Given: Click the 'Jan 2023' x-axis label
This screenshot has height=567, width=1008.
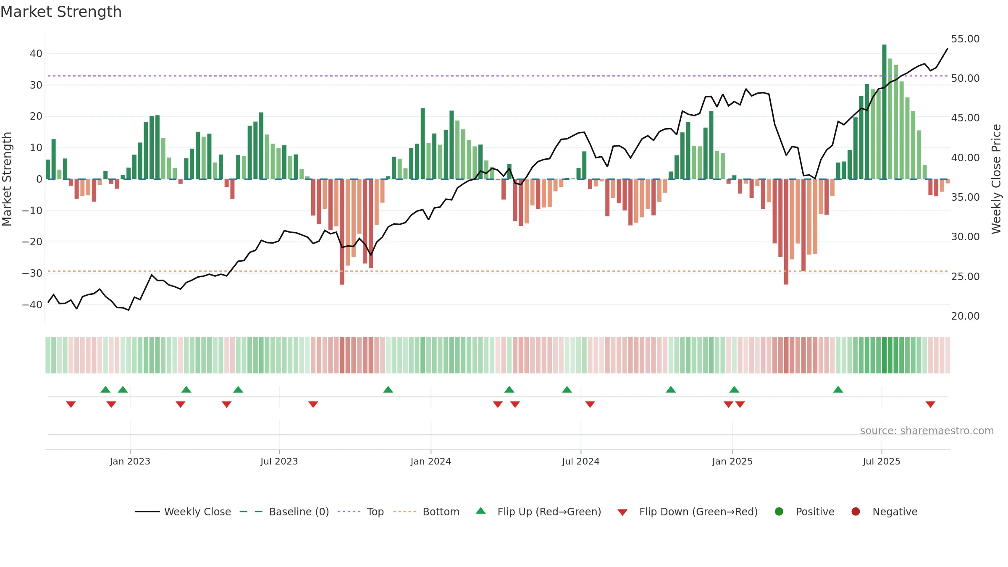Looking at the screenshot, I should click(130, 461).
